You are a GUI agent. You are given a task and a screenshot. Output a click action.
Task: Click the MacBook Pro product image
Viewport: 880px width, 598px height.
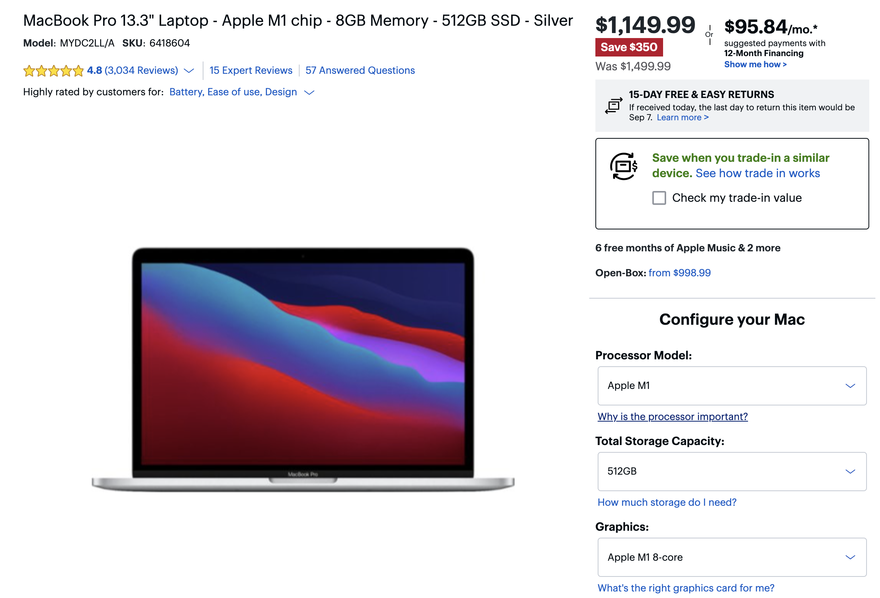point(303,369)
